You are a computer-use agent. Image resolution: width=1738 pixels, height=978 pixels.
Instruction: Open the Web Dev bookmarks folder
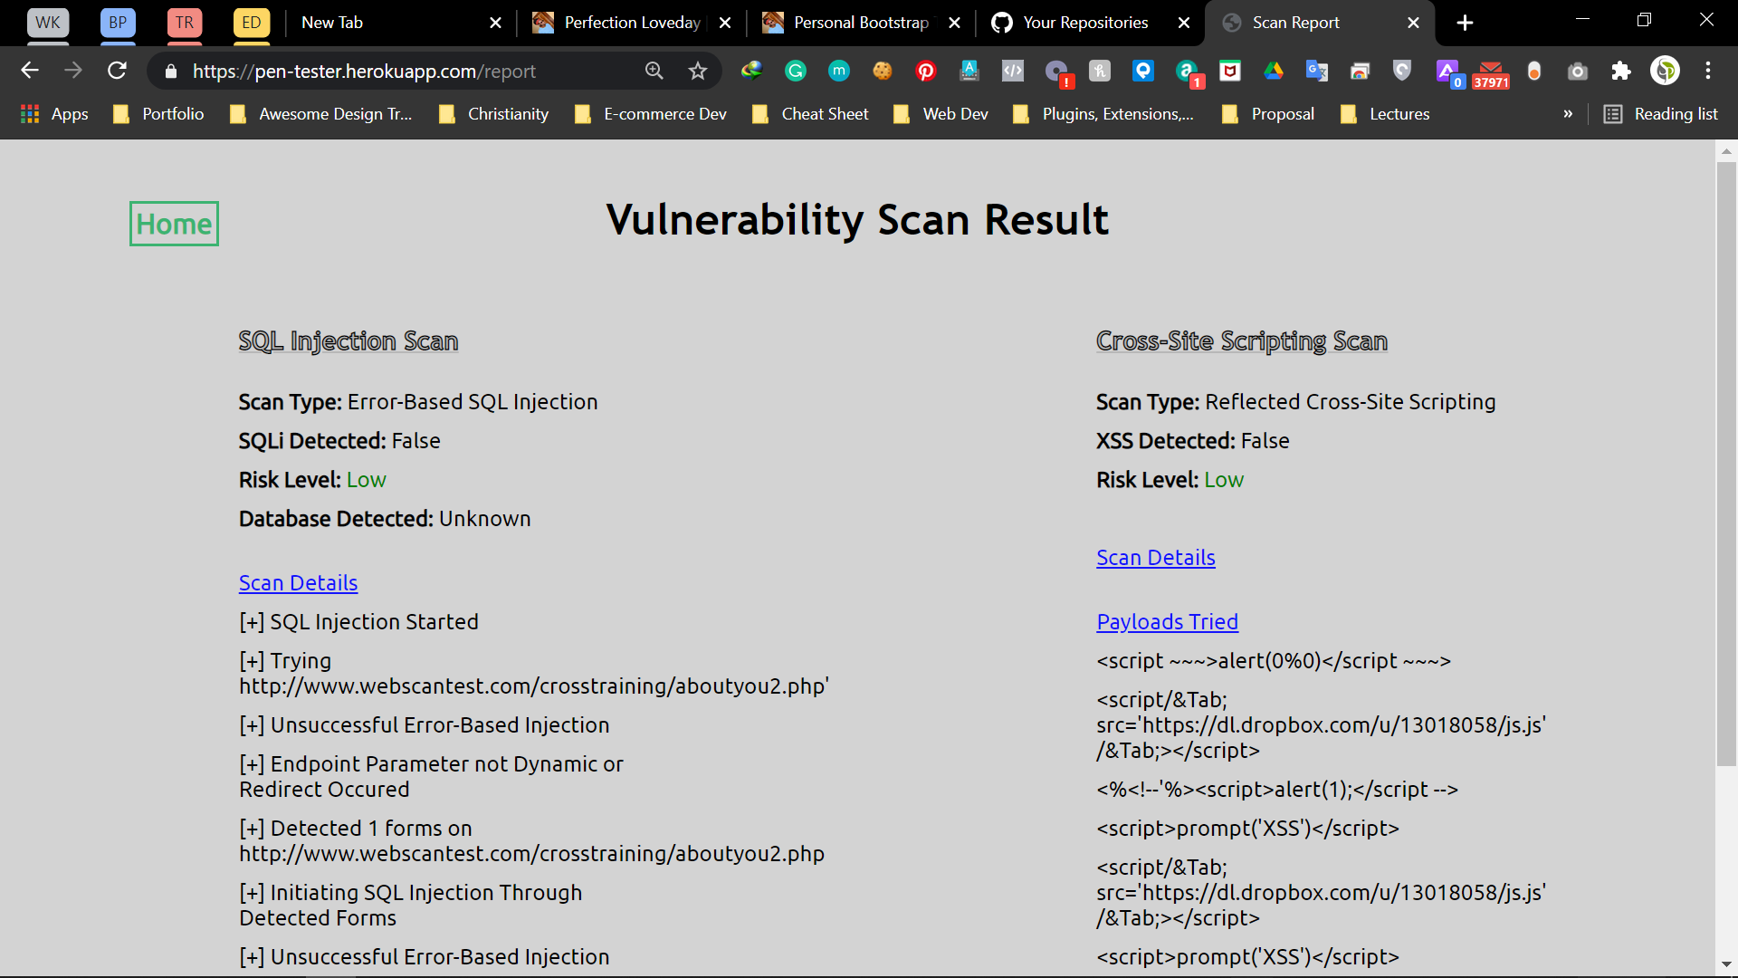[x=941, y=114]
